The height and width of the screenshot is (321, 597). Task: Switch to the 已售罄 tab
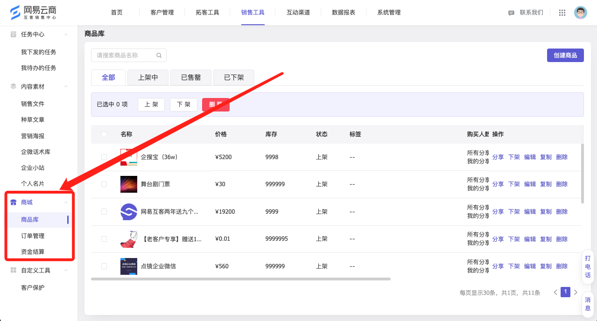point(191,77)
